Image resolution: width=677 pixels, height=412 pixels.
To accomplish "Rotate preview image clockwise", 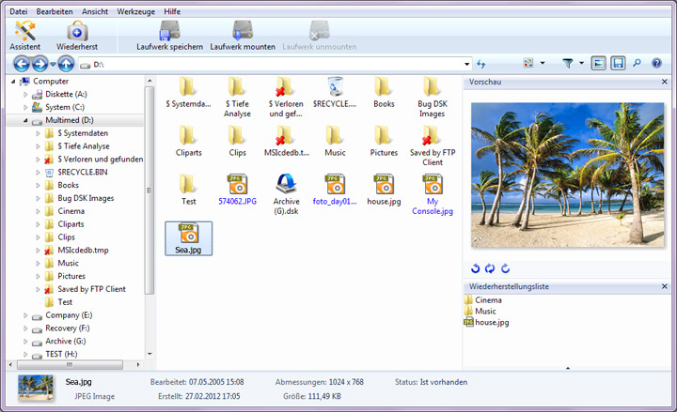I will (x=505, y=268).
